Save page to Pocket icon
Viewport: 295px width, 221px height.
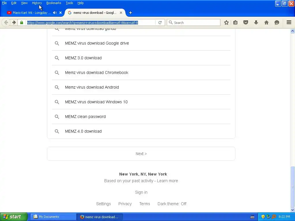point(246,22)
